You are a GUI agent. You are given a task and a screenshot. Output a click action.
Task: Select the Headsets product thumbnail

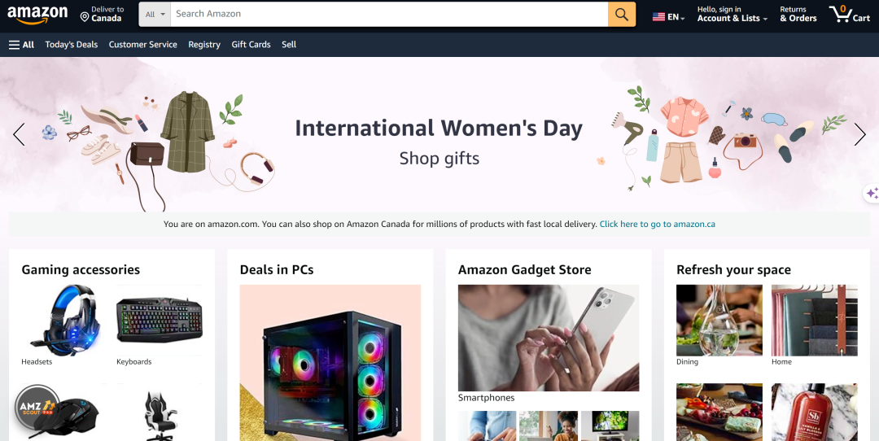coord(64,320)
